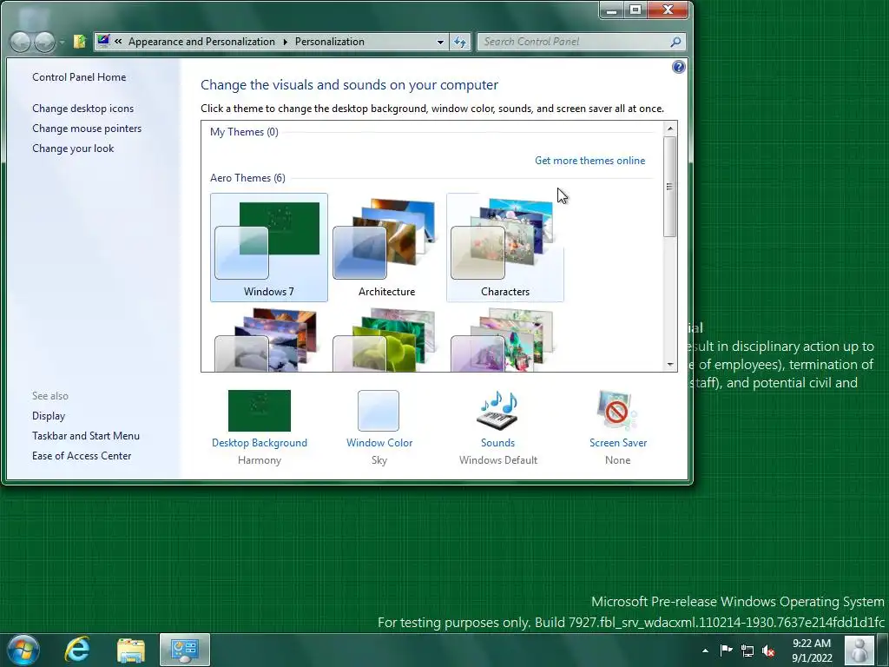Click the Window Color text link
Viewport: 889px width, 667px height.
[379, 443]
